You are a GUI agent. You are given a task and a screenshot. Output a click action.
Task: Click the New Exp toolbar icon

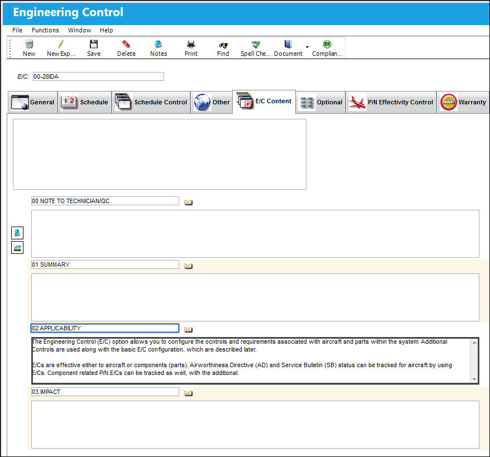[x=61, y=44]
